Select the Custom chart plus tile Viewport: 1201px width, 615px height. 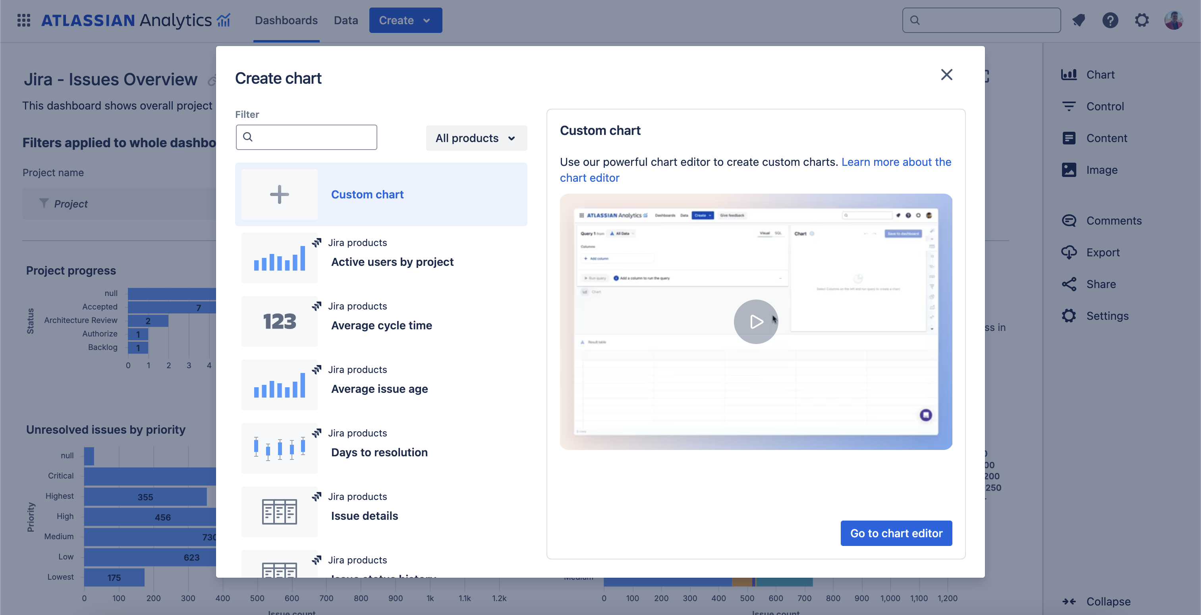click(x=279, y=194)
